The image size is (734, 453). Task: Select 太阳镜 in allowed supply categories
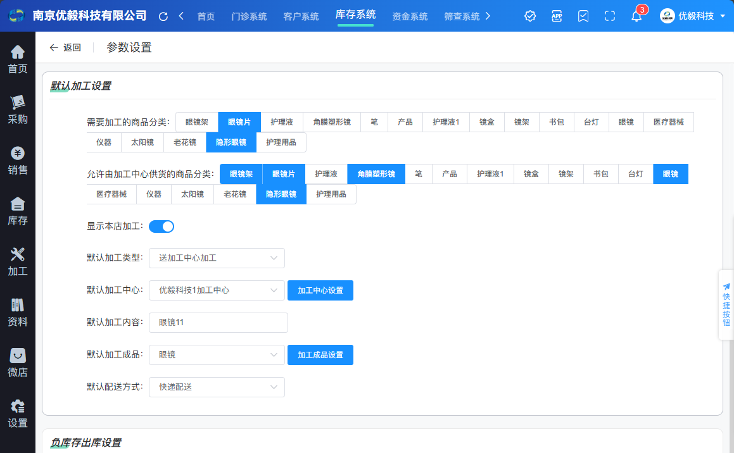point(193,194)
